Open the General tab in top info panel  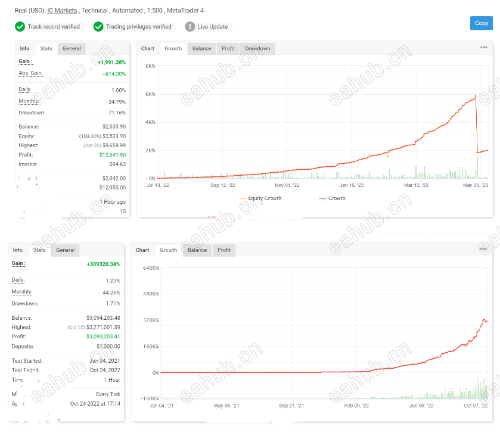point(72,48)
